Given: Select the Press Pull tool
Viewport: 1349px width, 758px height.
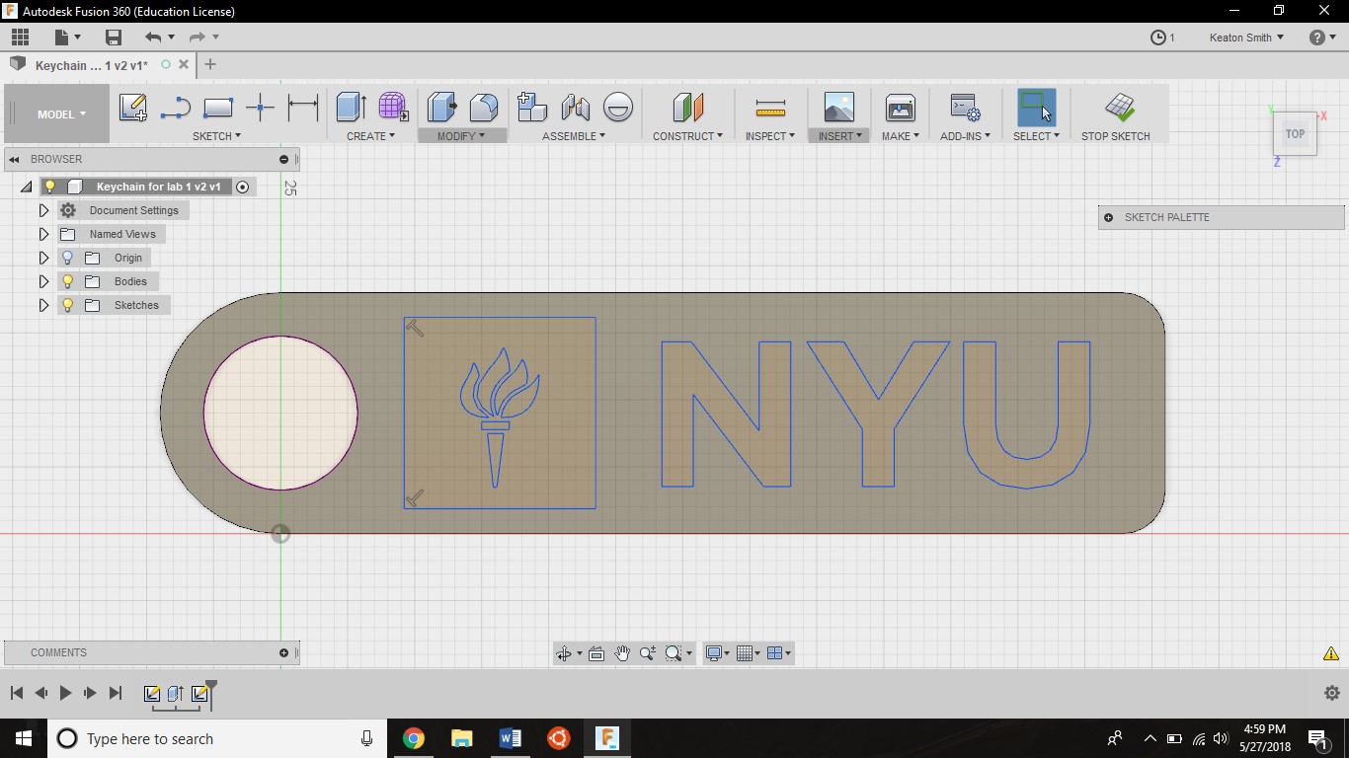Looking at the screenshot, I should pos(441,108).
